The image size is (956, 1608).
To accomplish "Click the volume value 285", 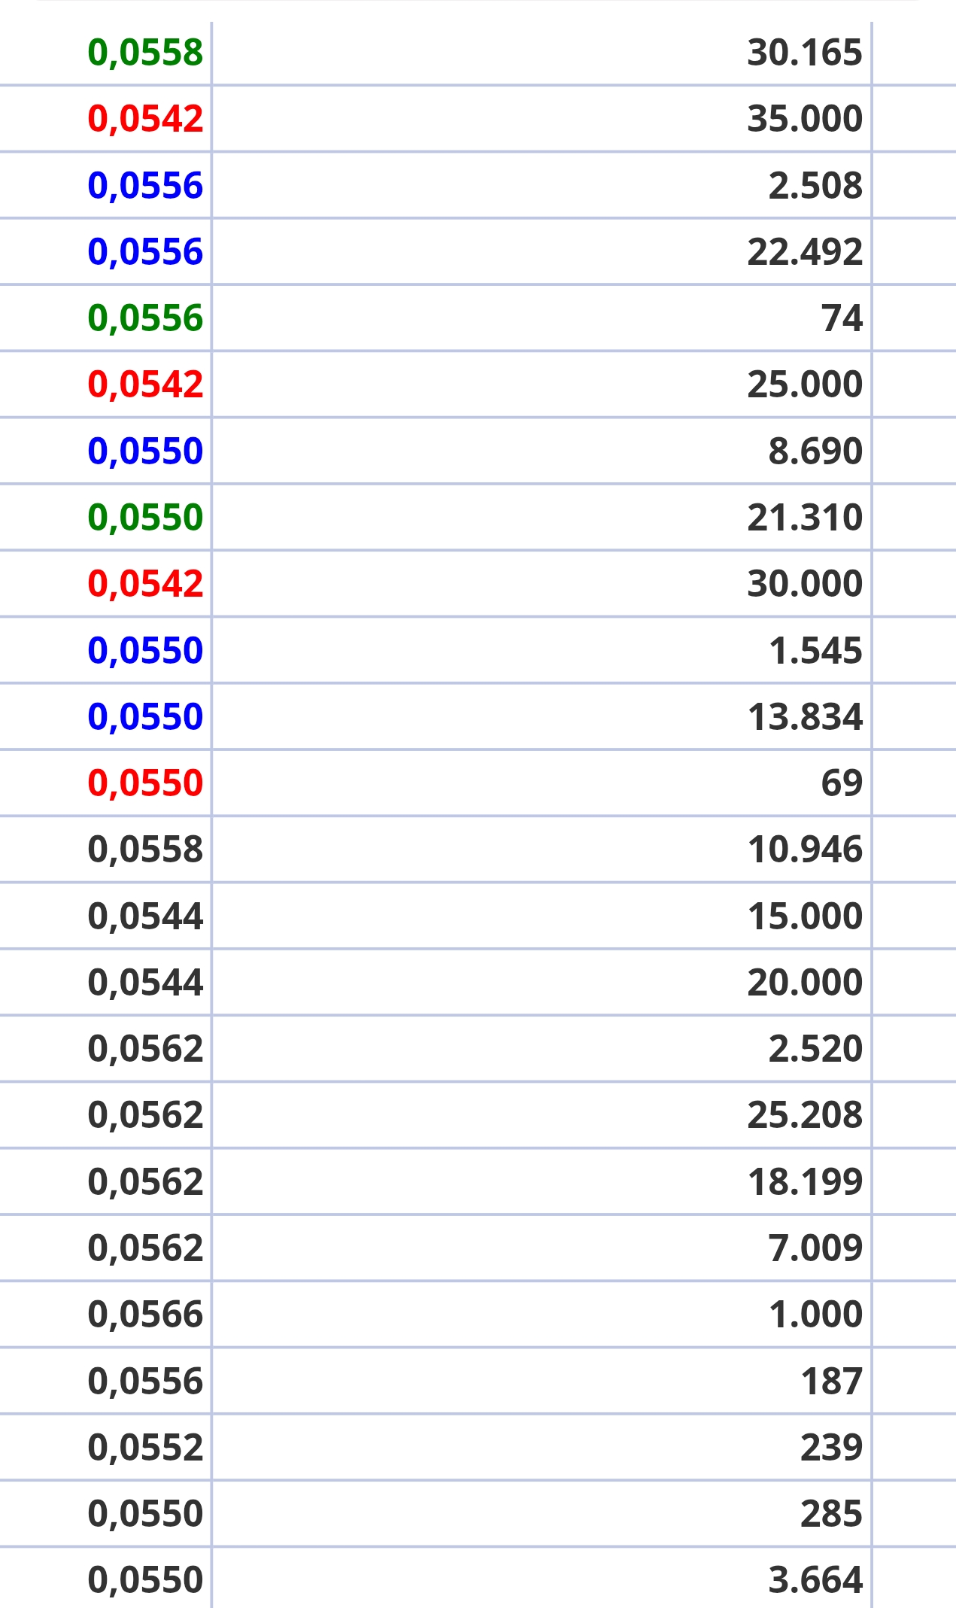I will pyautogui.click(x=831, y=1514).
